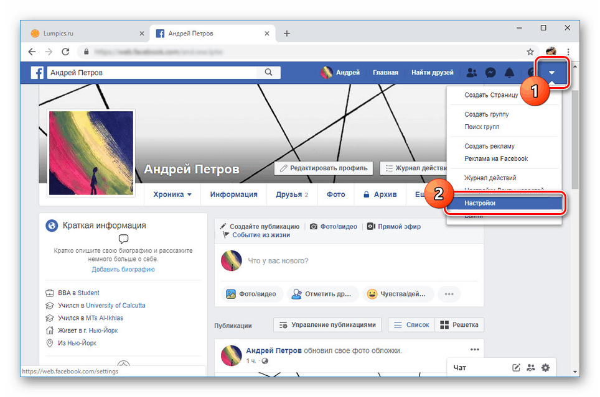Click the search magnifier icon

[269, 72]
